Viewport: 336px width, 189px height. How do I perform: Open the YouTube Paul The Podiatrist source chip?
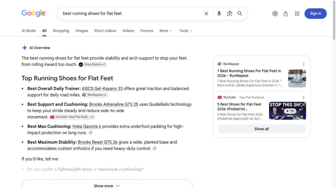73,117
